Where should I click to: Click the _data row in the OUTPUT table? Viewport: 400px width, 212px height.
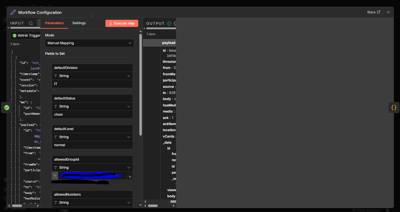(x=167, y=143)
